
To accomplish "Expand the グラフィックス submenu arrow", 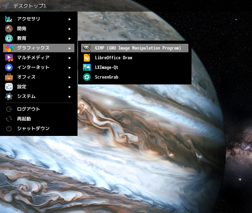I will 69,48.
